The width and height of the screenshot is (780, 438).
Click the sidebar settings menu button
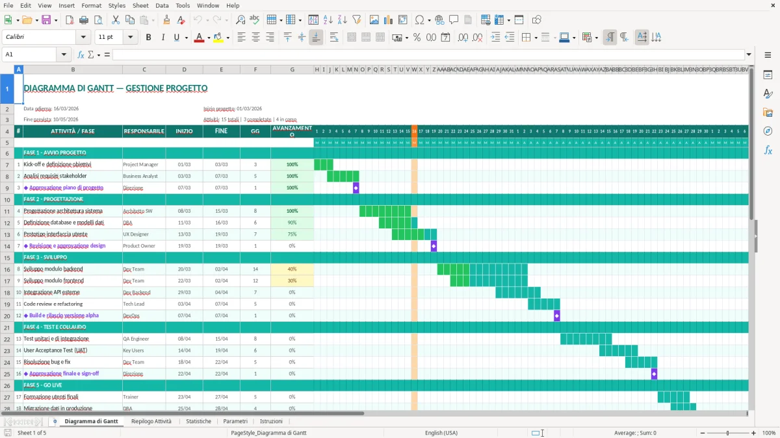click(x=768, y=55)
